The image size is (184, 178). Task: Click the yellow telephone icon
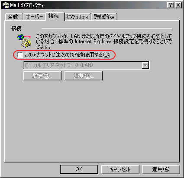(26, 43)
